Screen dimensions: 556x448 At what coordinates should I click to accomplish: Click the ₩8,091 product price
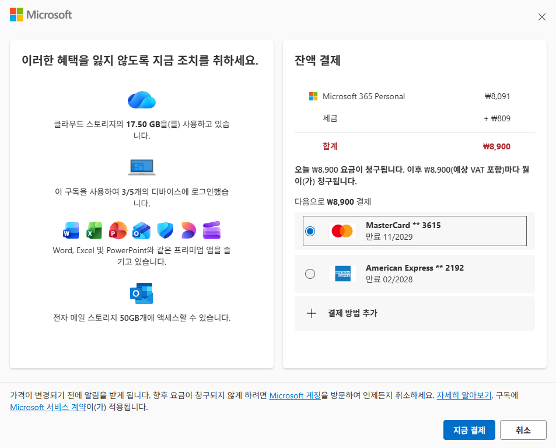click(497, 96)
